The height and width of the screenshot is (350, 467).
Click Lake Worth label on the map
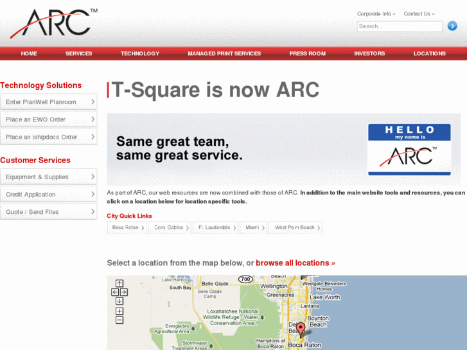pos(325,297)
